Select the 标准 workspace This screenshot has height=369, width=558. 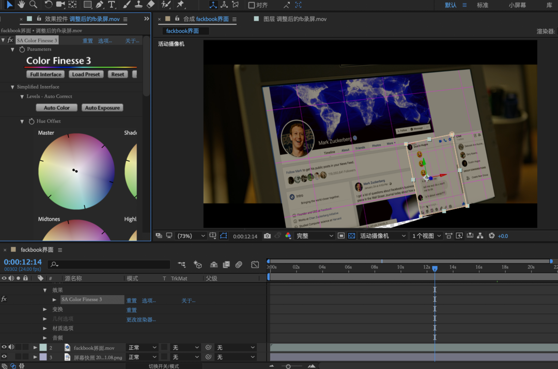pyautogui.click(x=483, y=5)
